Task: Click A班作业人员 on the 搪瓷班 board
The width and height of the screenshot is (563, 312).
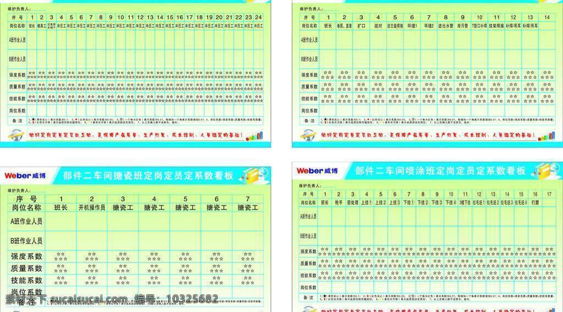Action: click(26, 221)
